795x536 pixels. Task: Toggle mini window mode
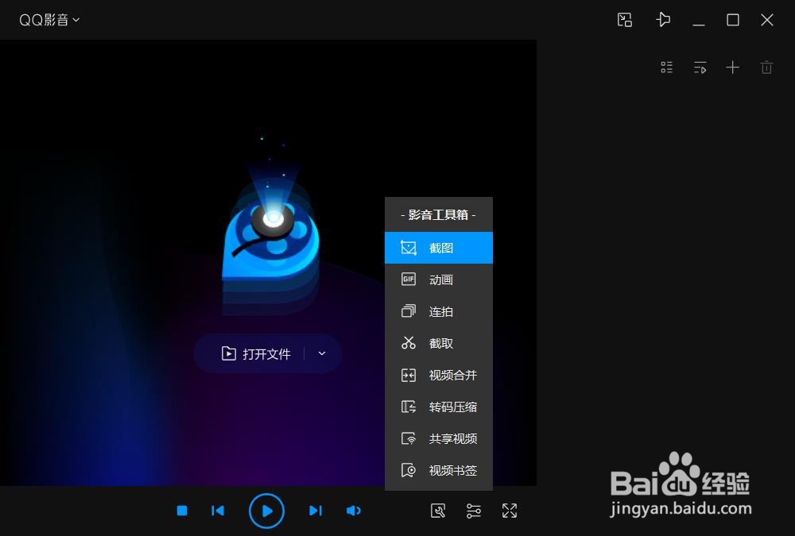coord(624,19)
